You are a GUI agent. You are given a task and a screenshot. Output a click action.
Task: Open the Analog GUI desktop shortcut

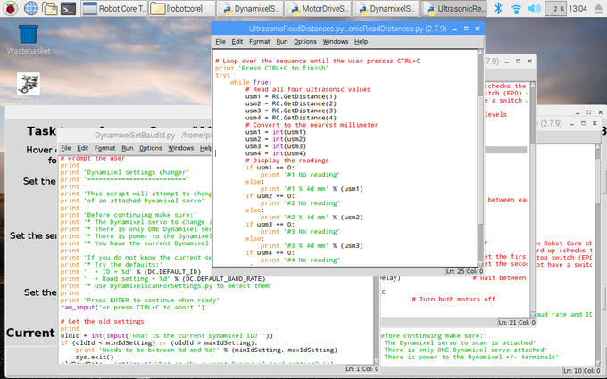tap(28, 86)
